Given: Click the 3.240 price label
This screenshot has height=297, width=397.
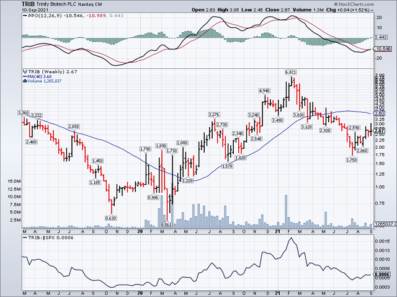Looking at the screenshot, I should click(254, 115).
